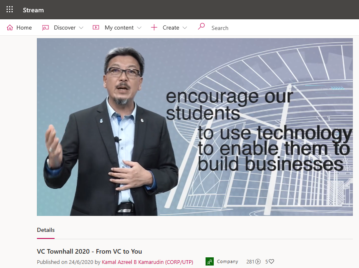Click the video to toggle playback
The image size is (359, 268).
coord(195,126)
